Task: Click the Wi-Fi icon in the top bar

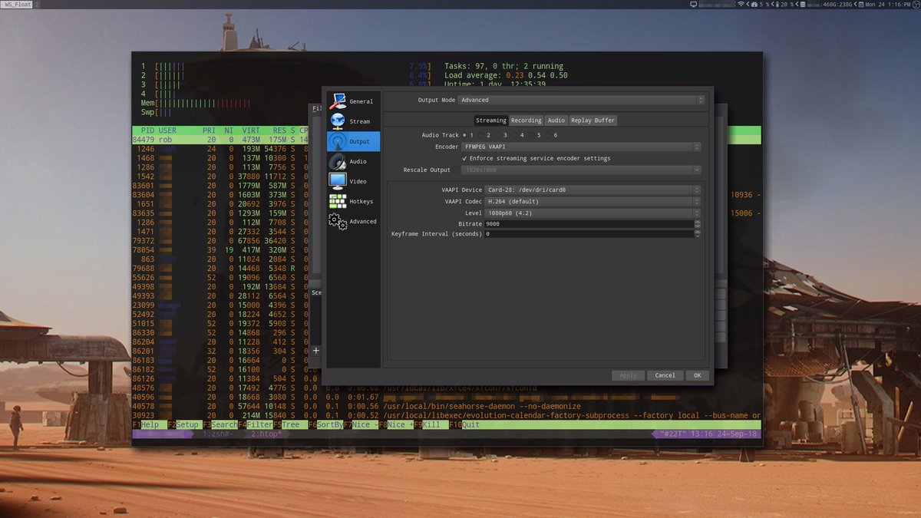Action: [741, 5]
